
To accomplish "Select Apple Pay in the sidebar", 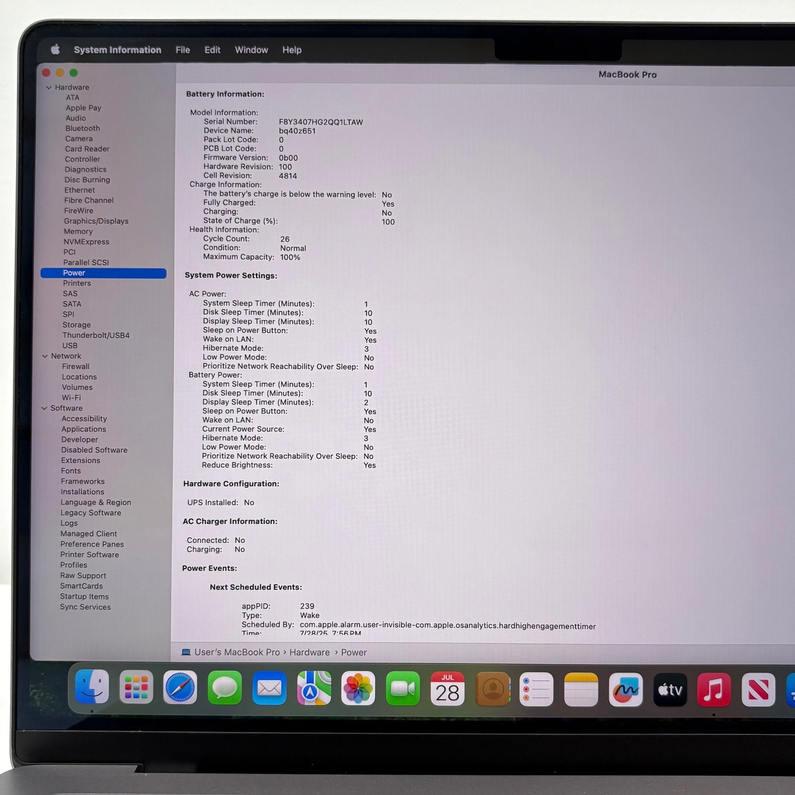I will click(83, 108).
